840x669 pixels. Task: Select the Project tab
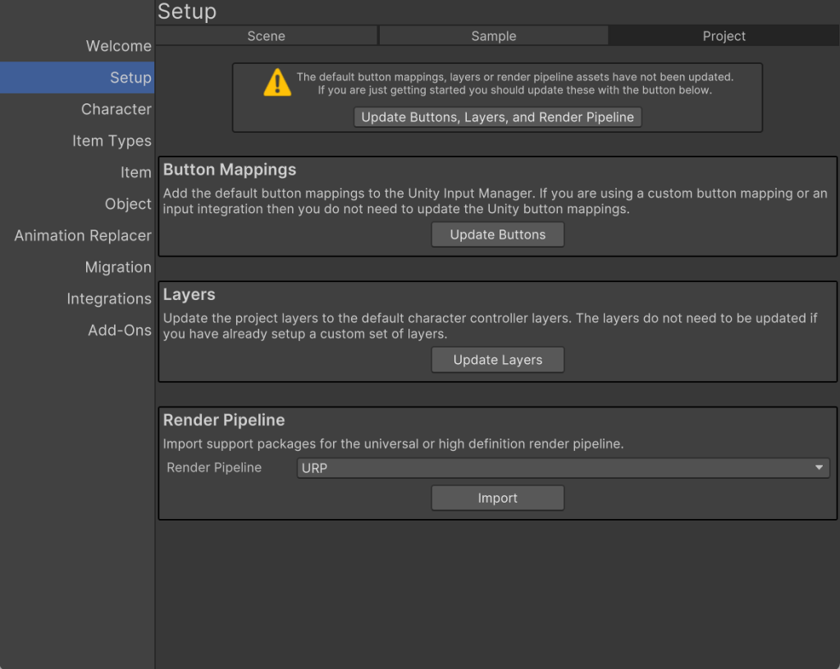(x=724, y=36)
